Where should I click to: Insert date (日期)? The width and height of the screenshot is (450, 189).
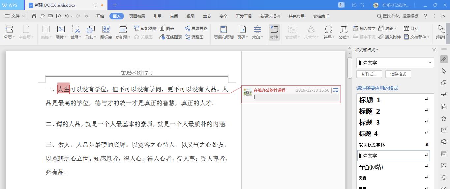411,29
